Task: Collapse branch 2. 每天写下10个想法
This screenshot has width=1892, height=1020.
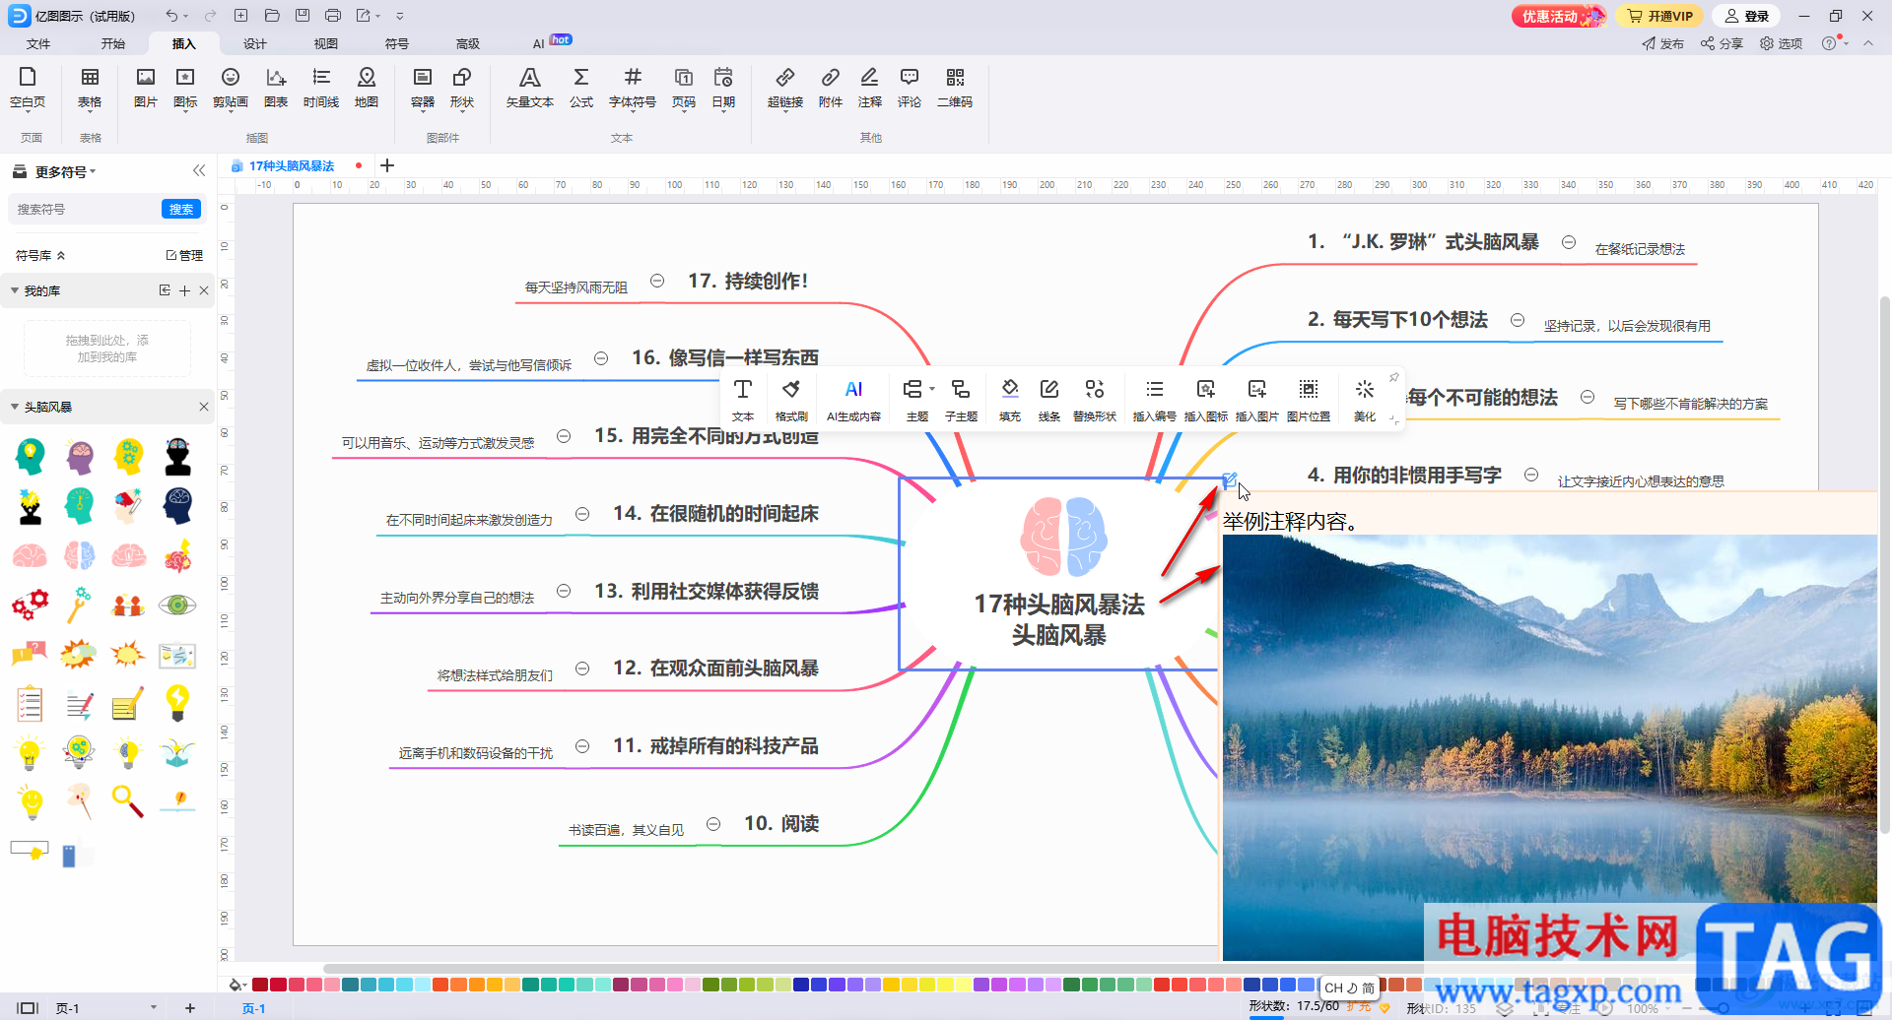Action: click(x=1518, y=320)
